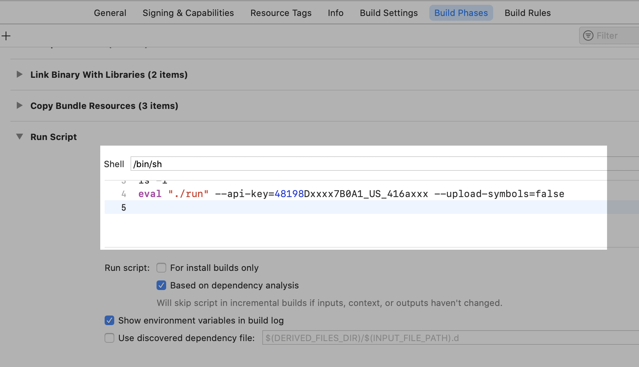Enable For install builds only checkbox

tap(161, 268)
